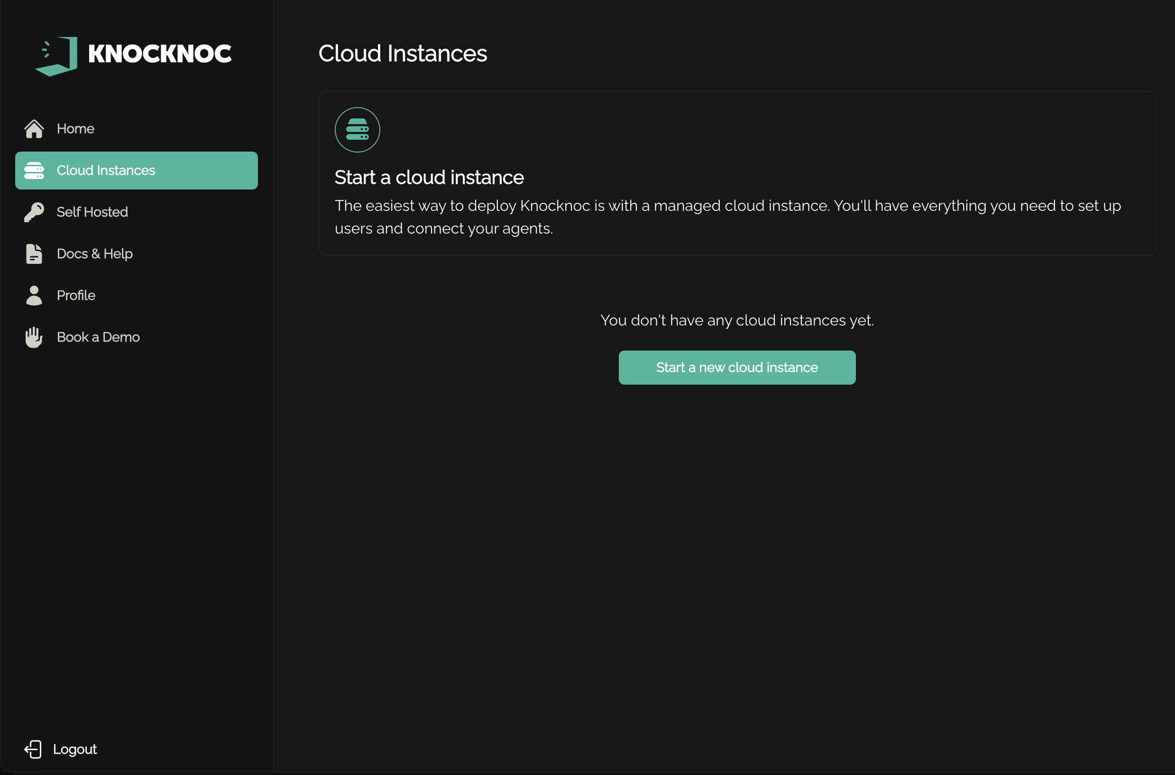Click the Knocknoc door logo icon
The image size is (1175, 775).
pos(56,56)
